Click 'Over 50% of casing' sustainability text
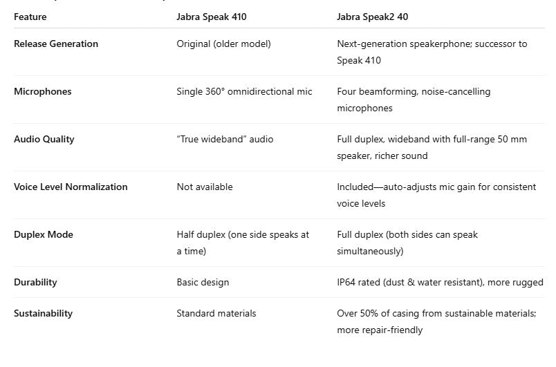Viewport: 556px width, 367px height. click(436, 321)
